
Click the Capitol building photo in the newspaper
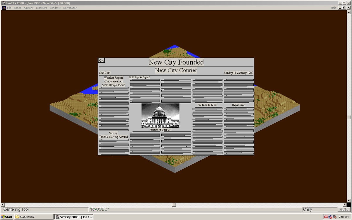[x=160, y=116]
